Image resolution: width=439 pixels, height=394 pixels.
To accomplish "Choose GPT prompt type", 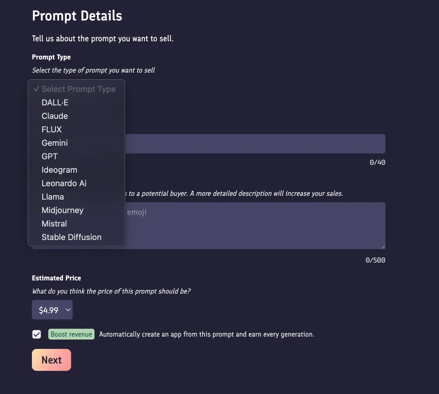I will [x=50, y=156].
